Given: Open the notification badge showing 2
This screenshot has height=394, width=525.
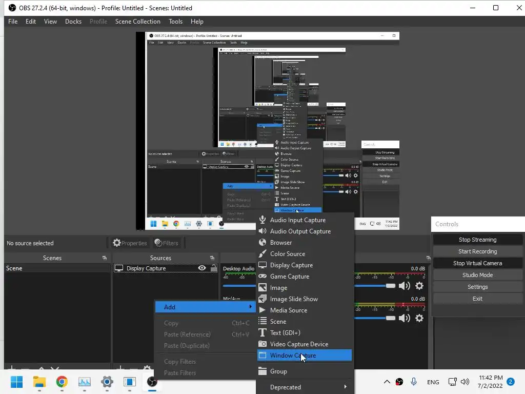Looking at the screenshot, I should [511, 382].
